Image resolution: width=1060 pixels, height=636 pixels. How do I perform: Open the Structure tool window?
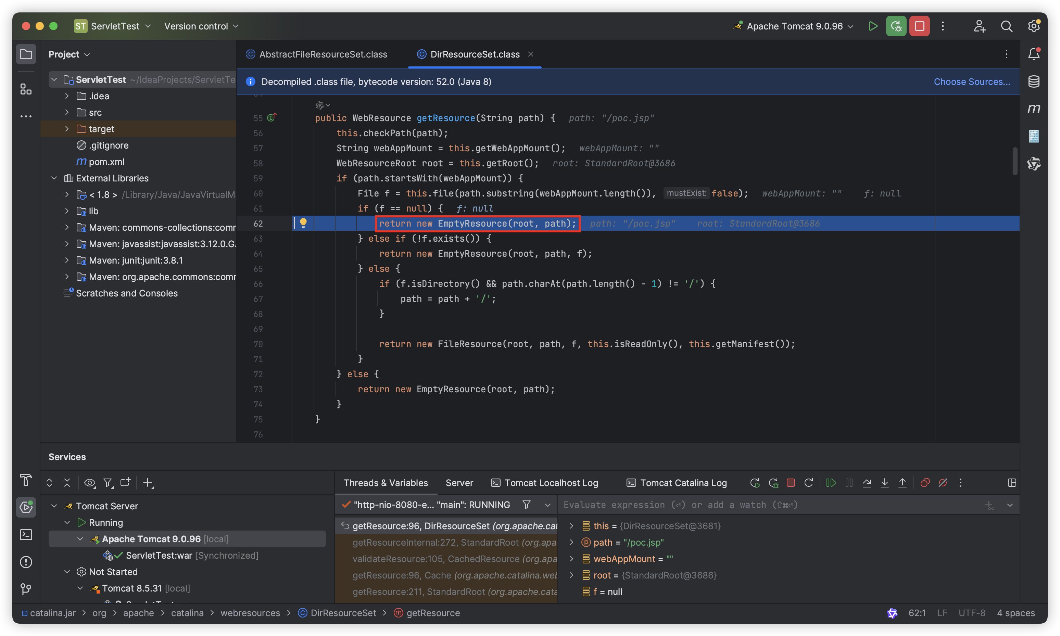[26, 89]
